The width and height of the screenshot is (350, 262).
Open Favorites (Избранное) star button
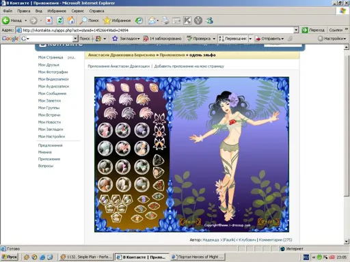coord(117,20)
